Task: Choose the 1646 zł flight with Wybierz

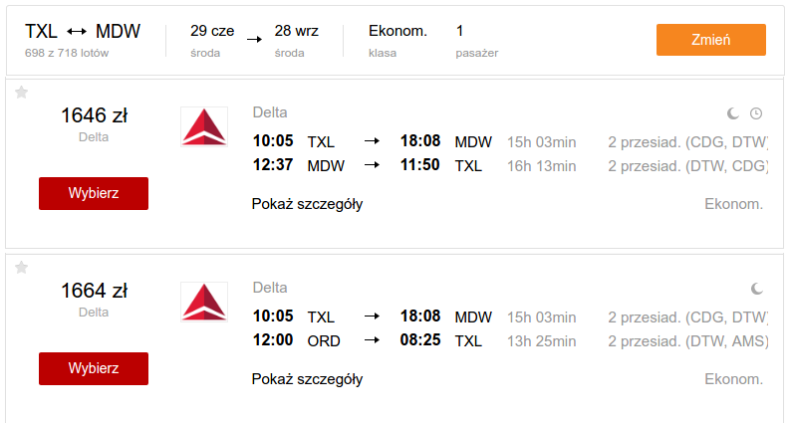Action: pos(94,193)
